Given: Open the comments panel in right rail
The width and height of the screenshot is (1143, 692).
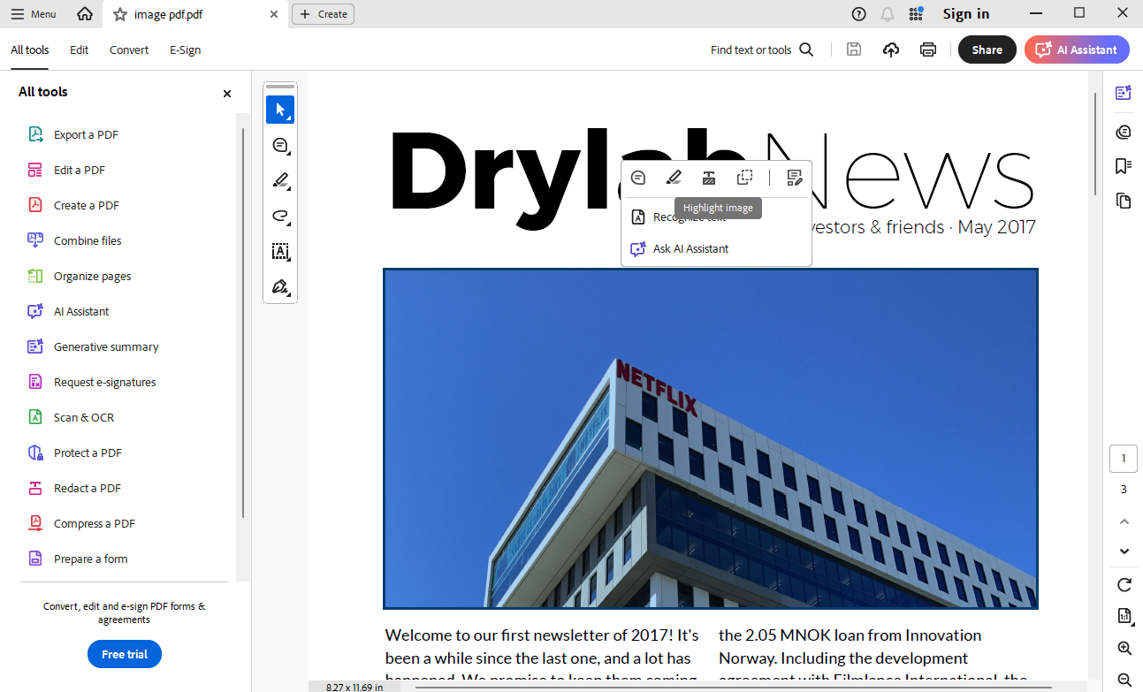Looking at the screenshot, I should (1124, 132).
